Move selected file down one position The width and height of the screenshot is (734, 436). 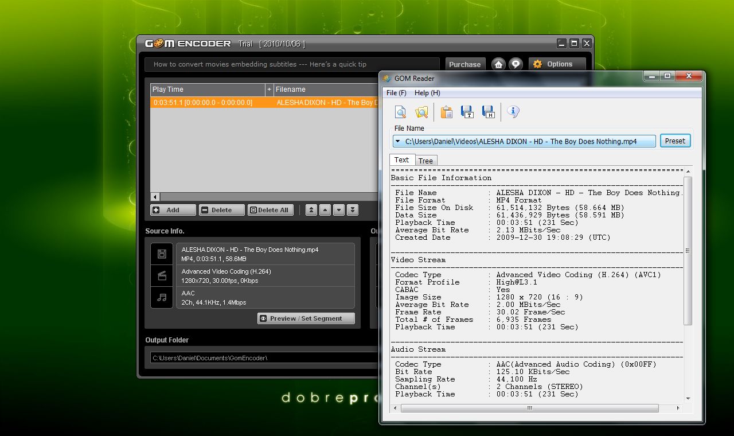(339, 210)
